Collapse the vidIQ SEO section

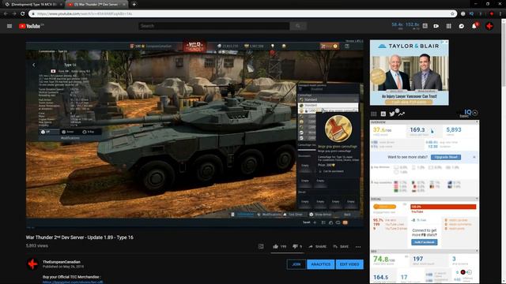[x=477, y=251]
